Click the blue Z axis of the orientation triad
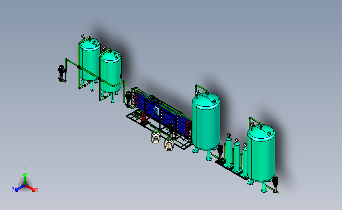This screenshot has width=342, height=210. tap(20, 188)
